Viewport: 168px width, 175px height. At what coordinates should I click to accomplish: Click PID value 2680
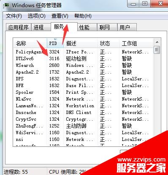54,65
